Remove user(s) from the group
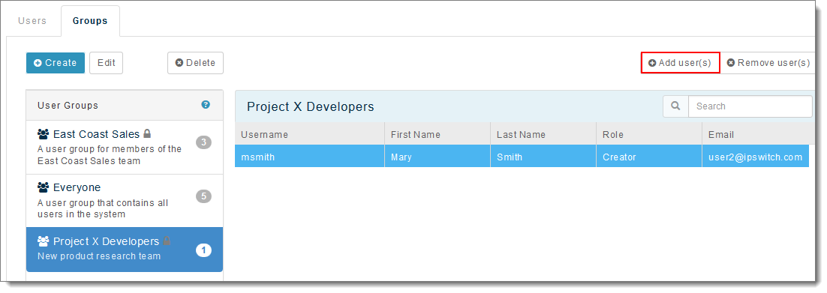This screenshot has width=827, height=293. (768, 63)
